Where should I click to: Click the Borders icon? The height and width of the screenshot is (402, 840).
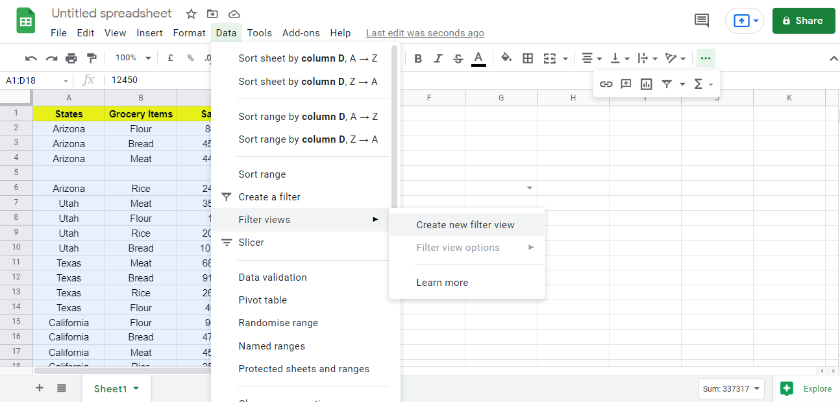click(x=528, y=58)
